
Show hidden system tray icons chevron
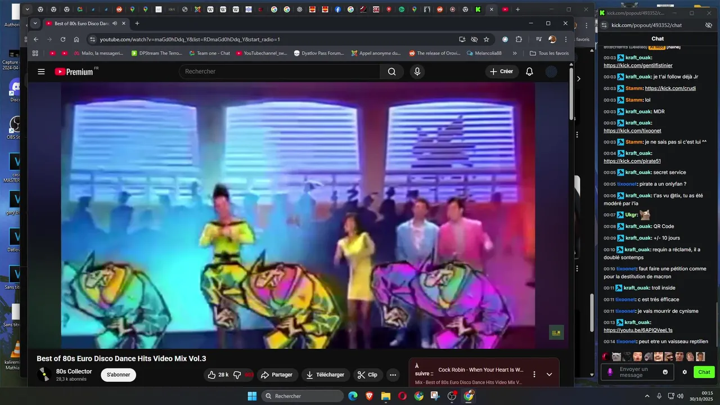click(647, 396)
